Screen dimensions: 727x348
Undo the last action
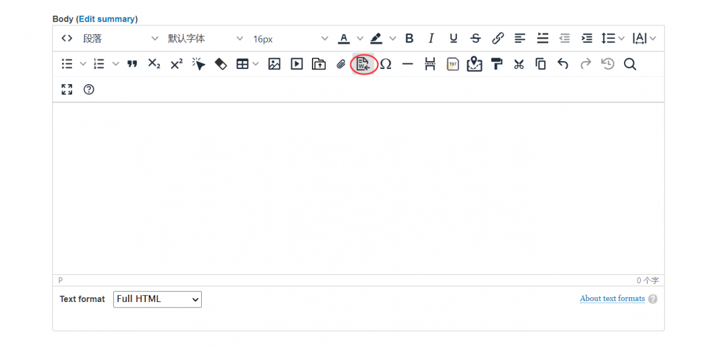[563, 64]
